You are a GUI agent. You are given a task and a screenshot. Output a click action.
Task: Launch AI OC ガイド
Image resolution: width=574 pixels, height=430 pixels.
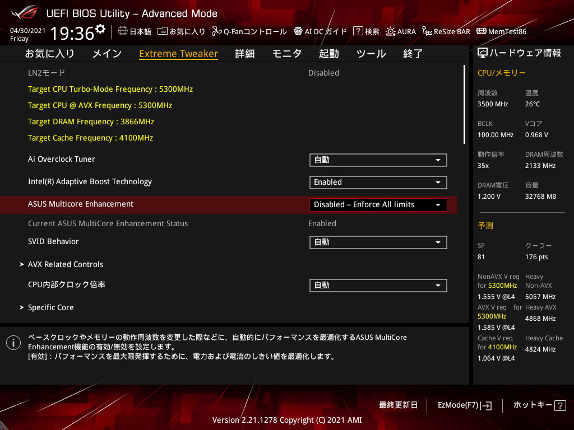[320, 31]
